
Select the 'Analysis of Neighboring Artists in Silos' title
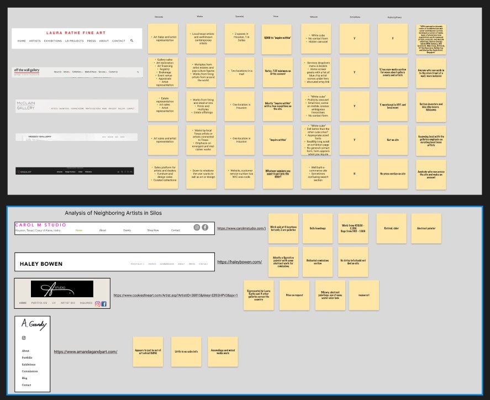click(x=113, y=213)
